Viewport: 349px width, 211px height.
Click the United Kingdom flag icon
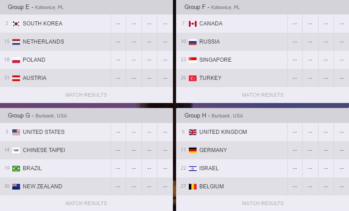192,132
